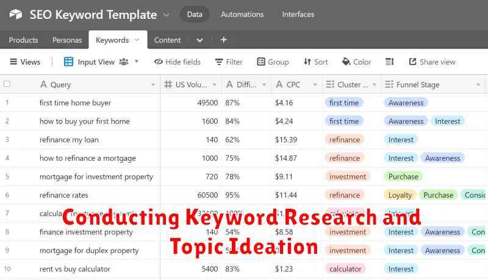Image resolution: width=488 pixels, height=280 pixels.
Task: Open the Keywords tab dropdown arrow
Action: (137, 40)
